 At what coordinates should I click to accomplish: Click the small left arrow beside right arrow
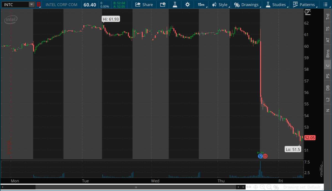point(238,187)
